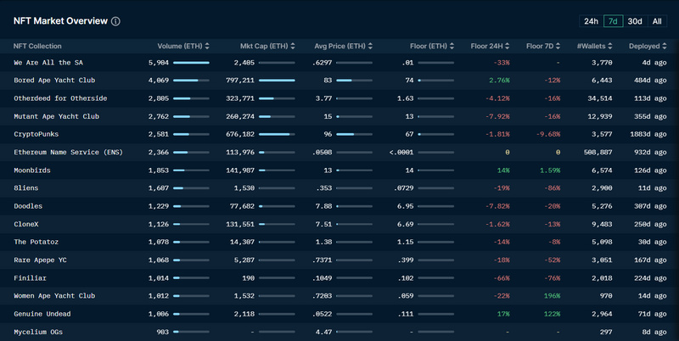Open the NFT Market Overview info icon
The width and height of the screenshot is (679, 341).
pos(115,21)
